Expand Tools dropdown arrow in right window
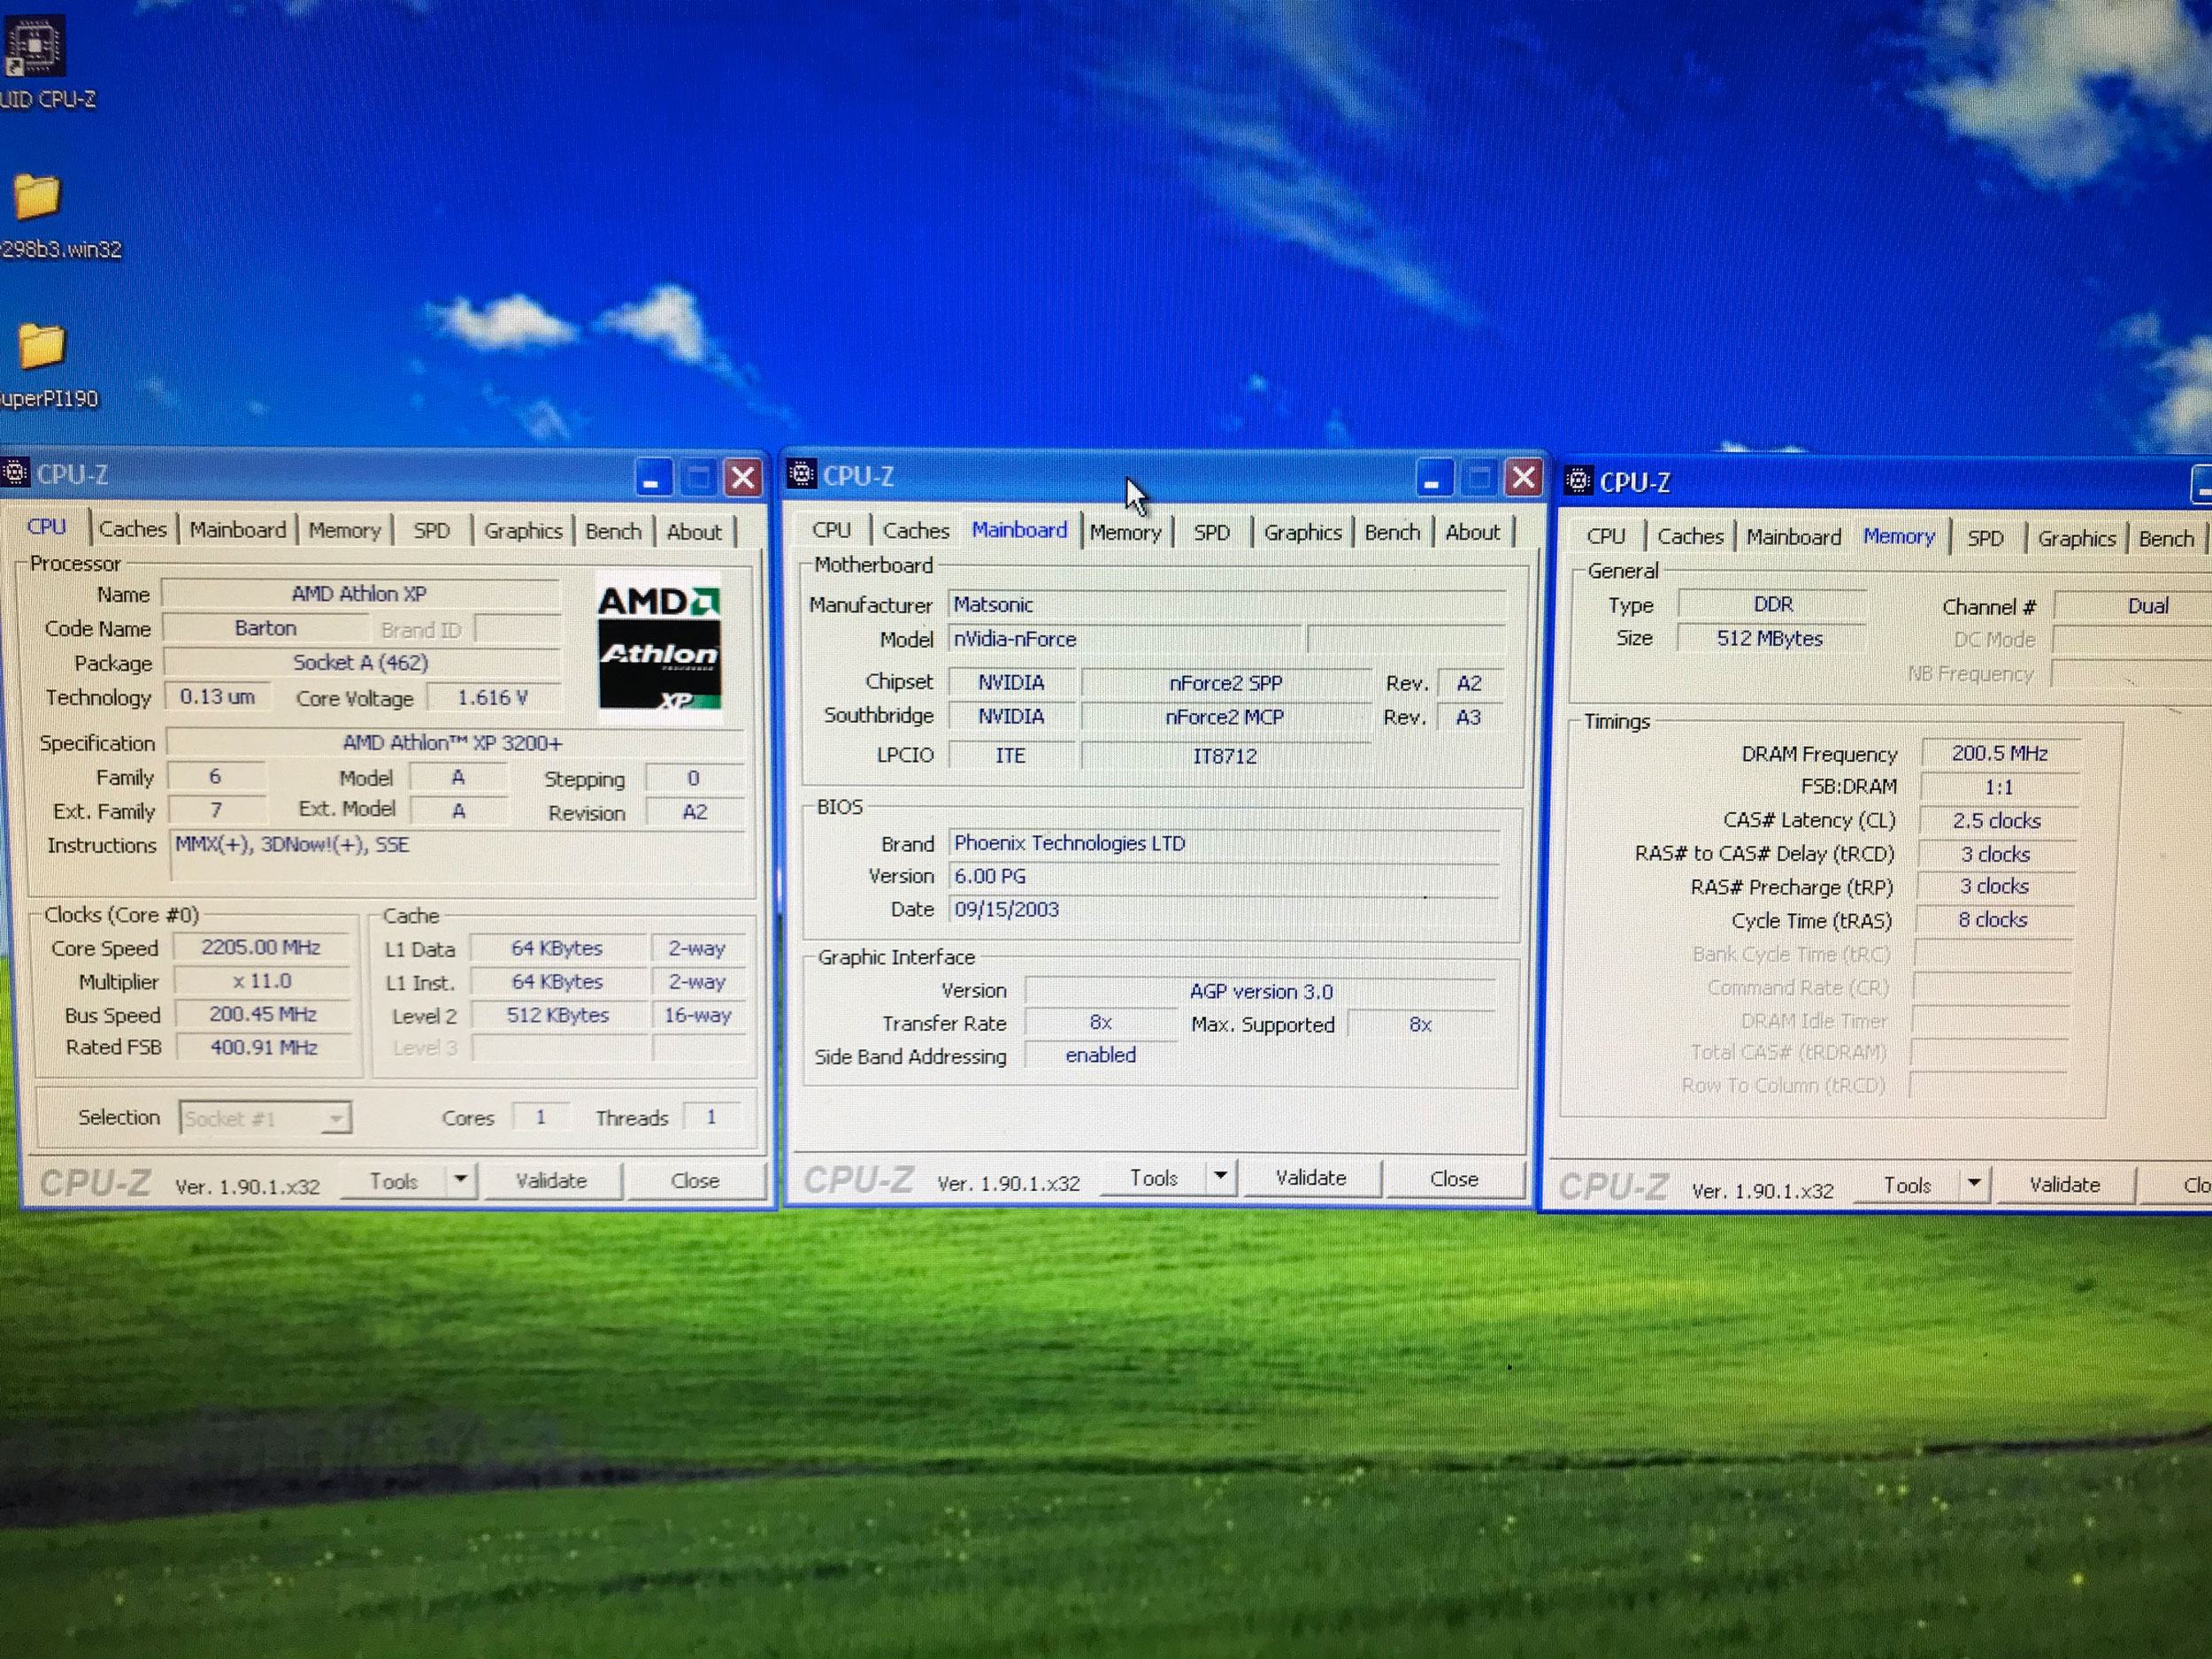This screenshot has height=1659, width=2212. [1974, 1184]
